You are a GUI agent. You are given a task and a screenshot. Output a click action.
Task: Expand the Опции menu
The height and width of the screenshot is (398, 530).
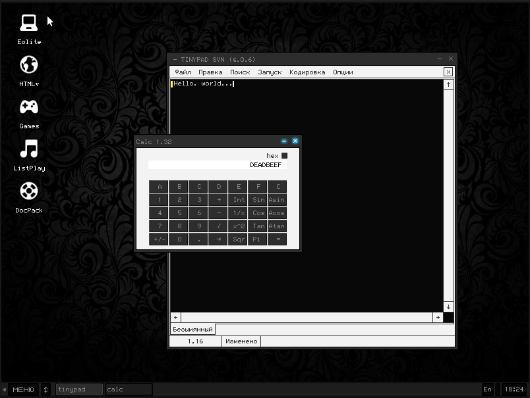point(343,72)
